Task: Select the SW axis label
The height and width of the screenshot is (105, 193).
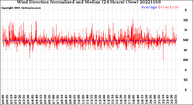Action: [x=186, y=60]
